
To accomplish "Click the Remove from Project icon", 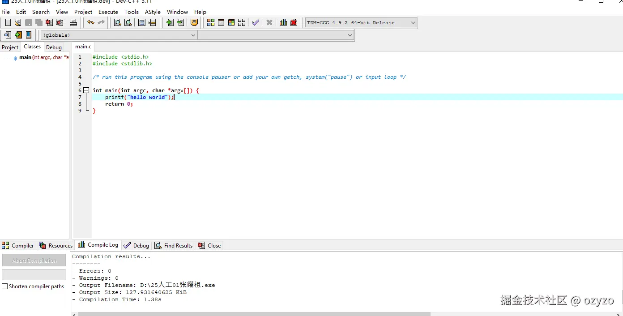I will coord(180,22).
